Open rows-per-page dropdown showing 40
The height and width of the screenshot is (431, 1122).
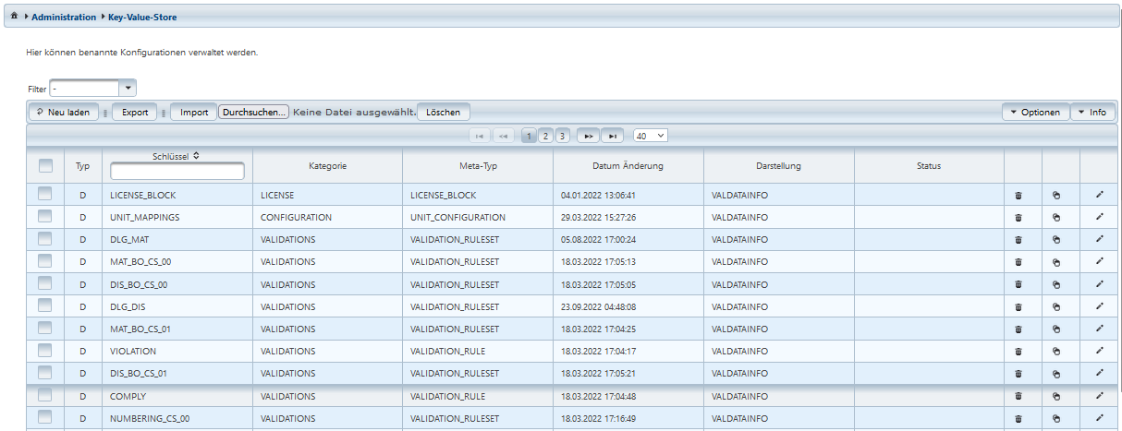(650, 136)
